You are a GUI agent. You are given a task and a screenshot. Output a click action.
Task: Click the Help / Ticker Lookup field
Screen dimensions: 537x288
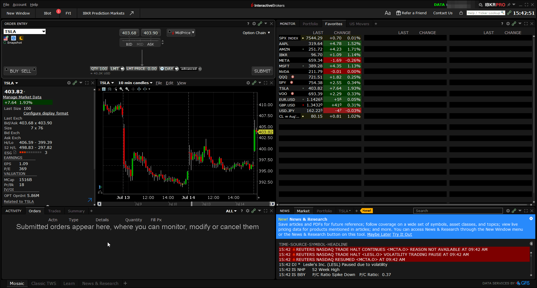(x=486, y=13)
